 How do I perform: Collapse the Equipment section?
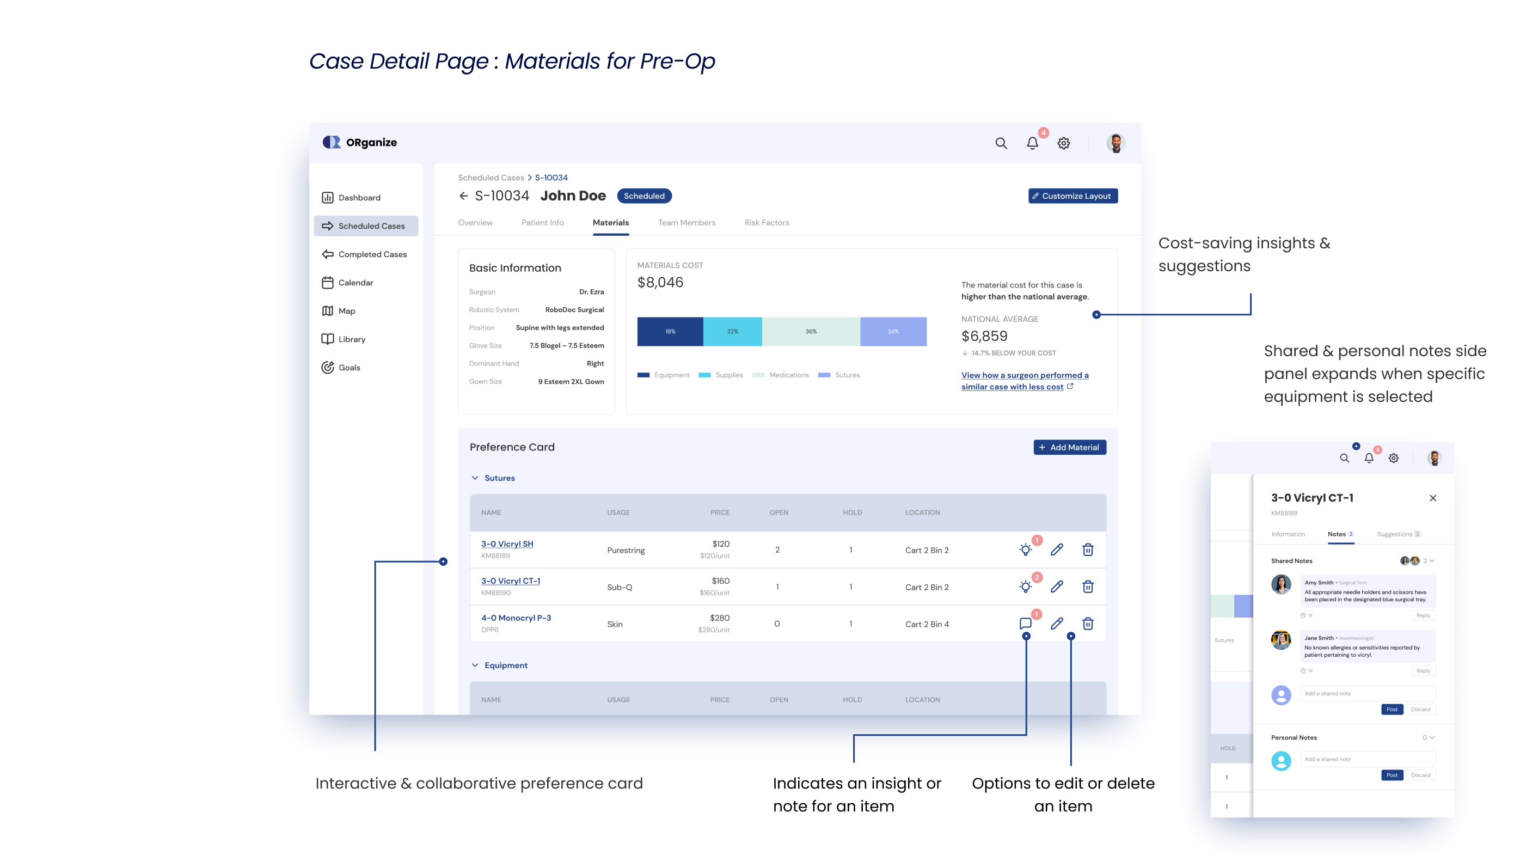(475, 665)
